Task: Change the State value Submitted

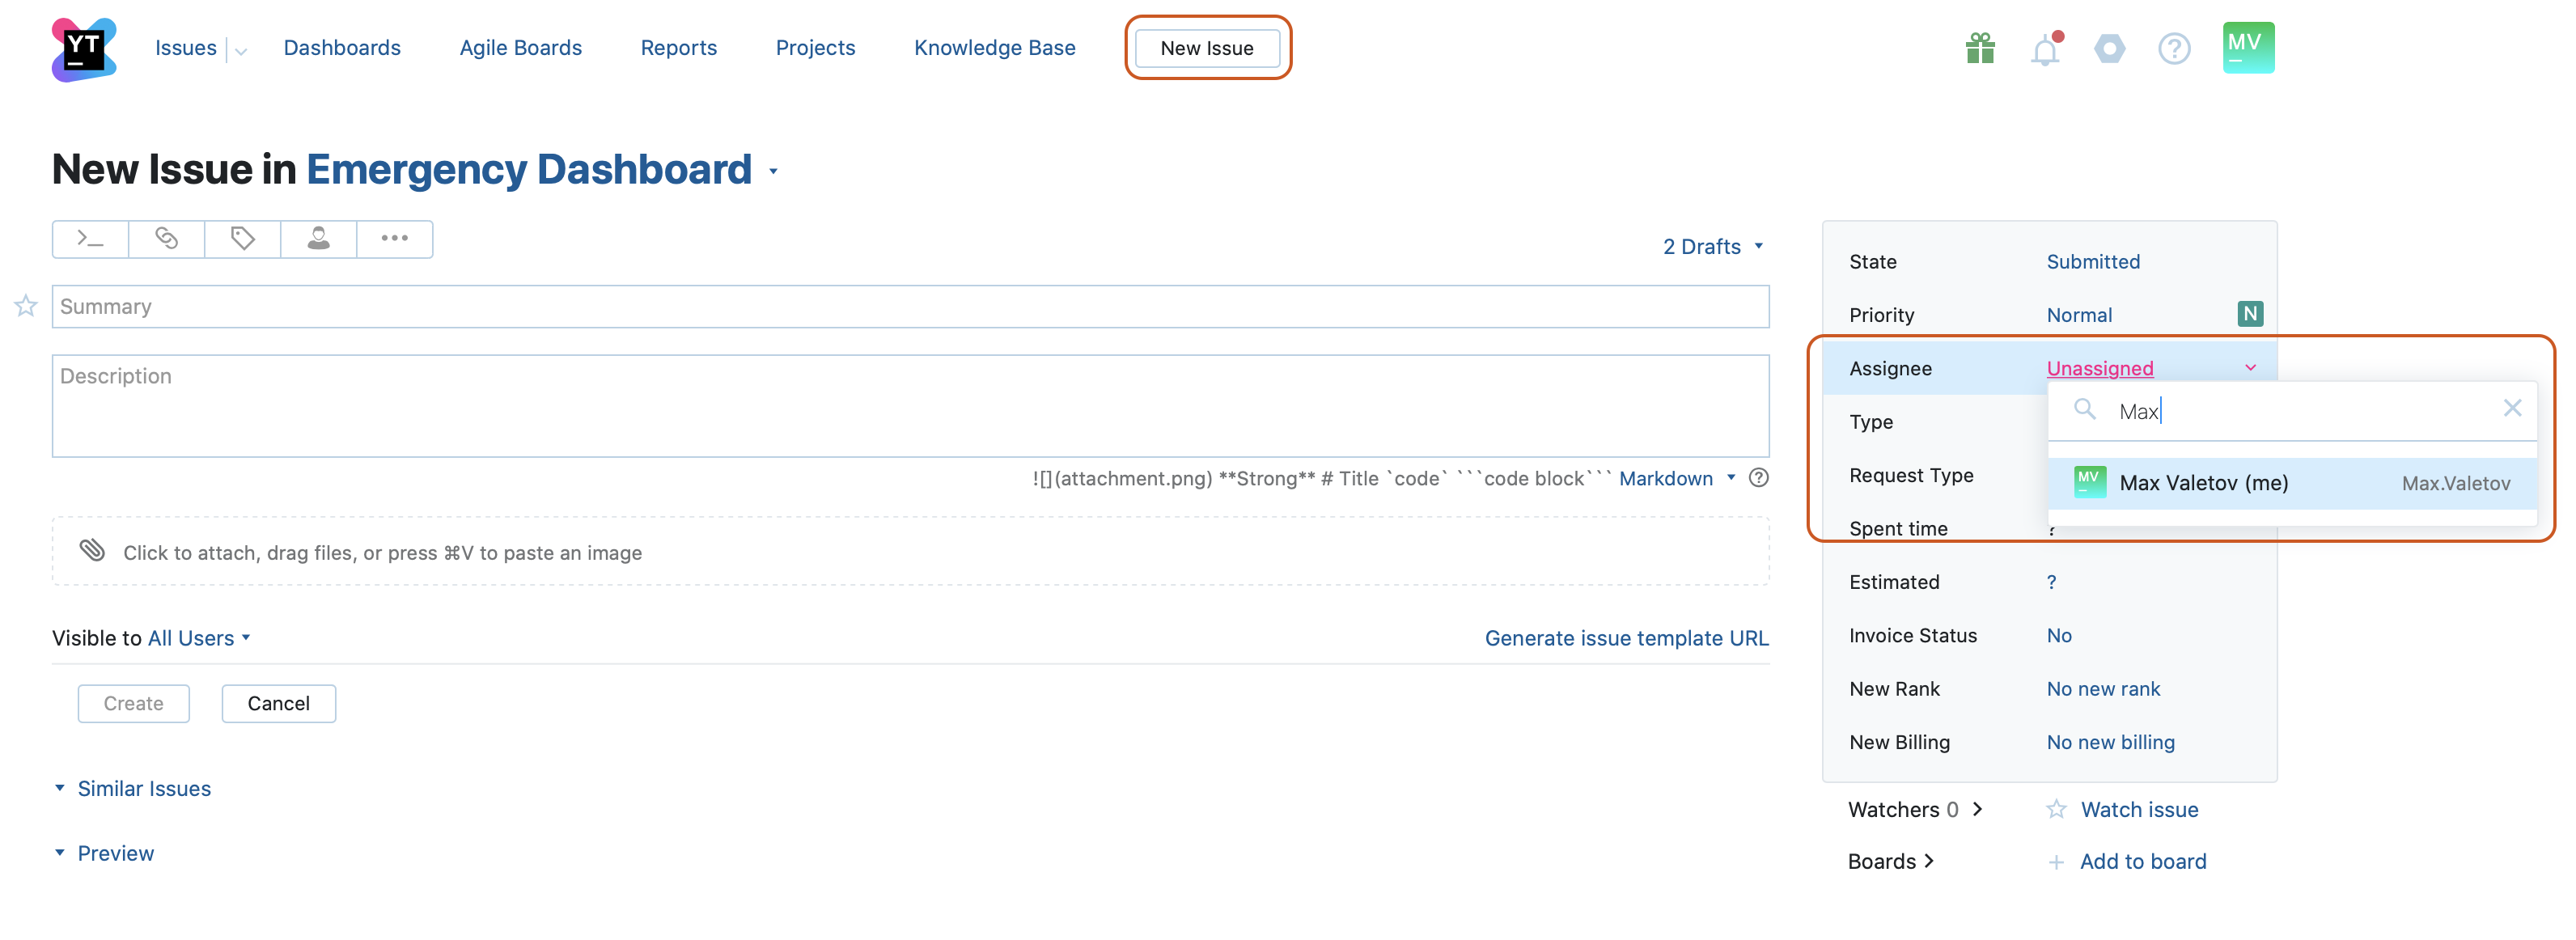Action: tap(2093, 262)
